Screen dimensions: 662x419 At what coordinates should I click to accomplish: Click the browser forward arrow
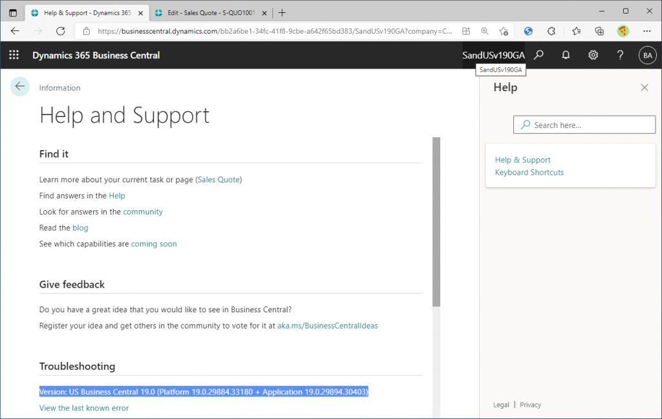pos(38,31)
